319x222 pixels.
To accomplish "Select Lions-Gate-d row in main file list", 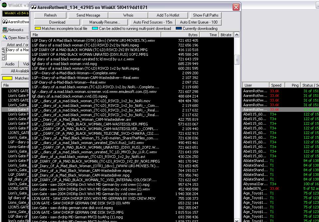I will [16, 147].
